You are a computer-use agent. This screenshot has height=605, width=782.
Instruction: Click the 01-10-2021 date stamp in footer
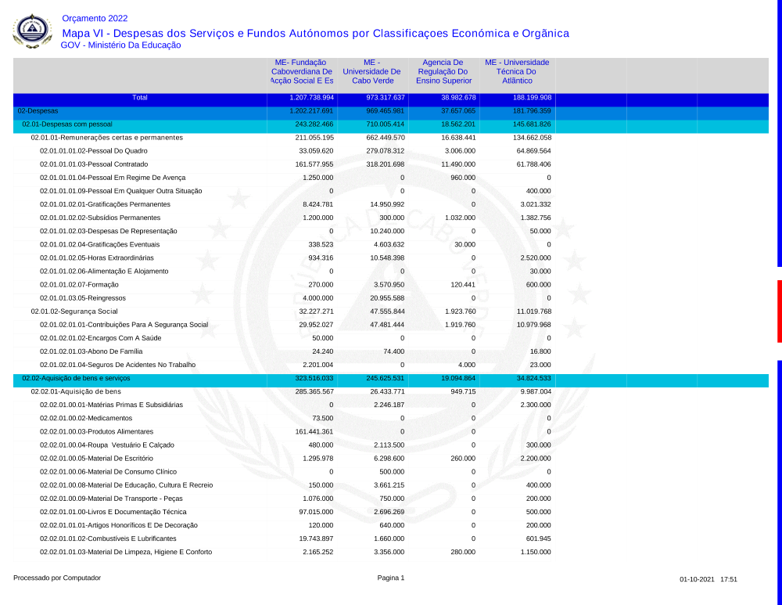(697, 579)
